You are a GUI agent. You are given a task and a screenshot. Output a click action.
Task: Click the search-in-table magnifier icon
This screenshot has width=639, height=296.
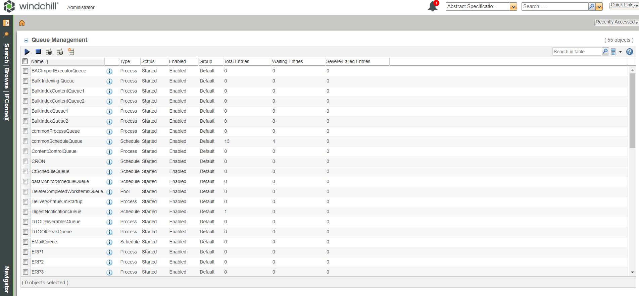tap(605, 52)
